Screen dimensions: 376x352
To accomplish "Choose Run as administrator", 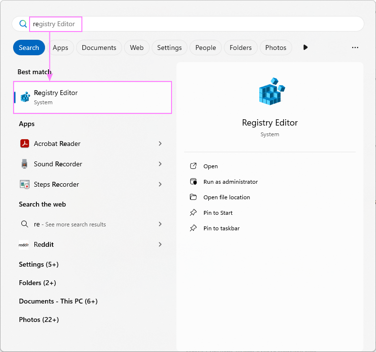I will [x=231, y=182].
